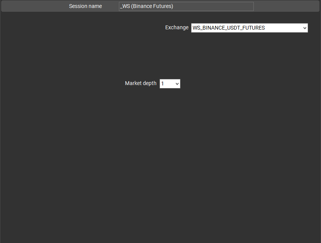321x243 pixels.
Task: Click the Exchange label
Action: (x=177, y=28)
